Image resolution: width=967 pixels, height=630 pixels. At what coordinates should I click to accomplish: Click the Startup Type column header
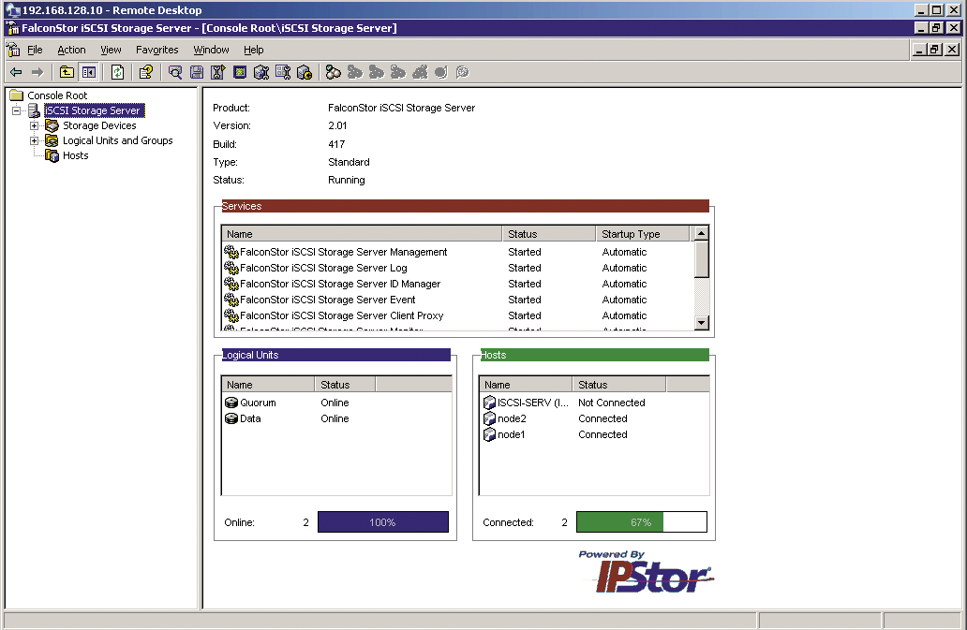tap(643, 234)
